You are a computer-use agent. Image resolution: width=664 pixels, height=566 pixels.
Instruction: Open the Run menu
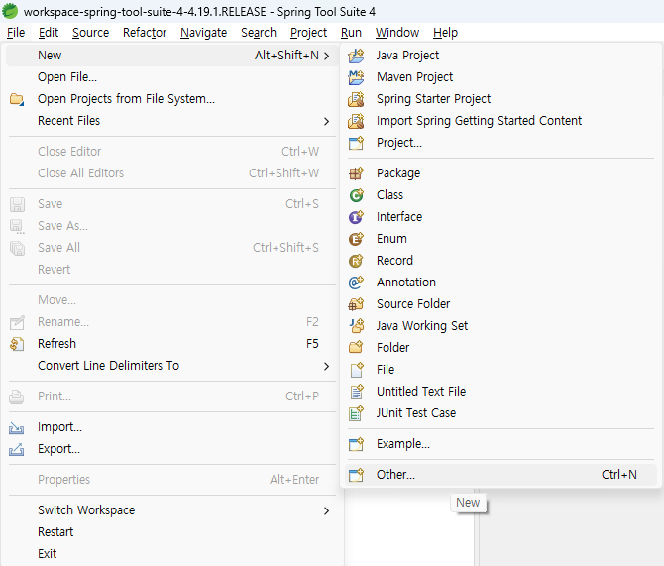tap(351, 33)
